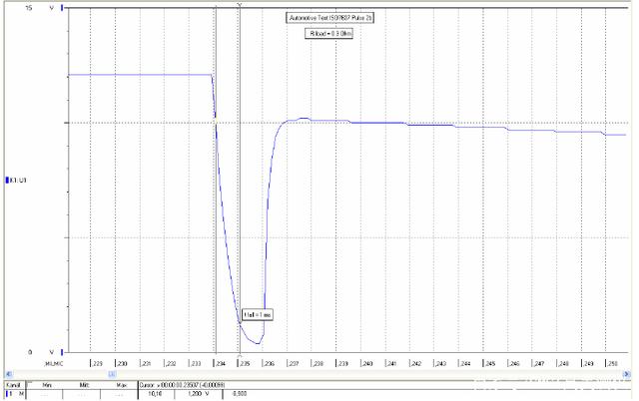Click the Max column header
639x401 pixels.
120,385
